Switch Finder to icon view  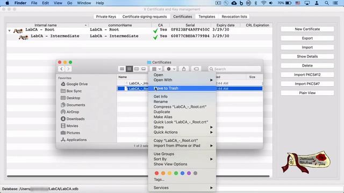122,69
